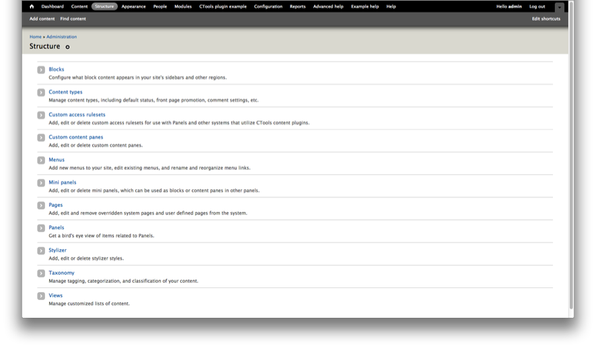Image resolution: width=596 pixels, height=349 pixels.
Task: Click the Find content shortcut
Action: [73, 19]
